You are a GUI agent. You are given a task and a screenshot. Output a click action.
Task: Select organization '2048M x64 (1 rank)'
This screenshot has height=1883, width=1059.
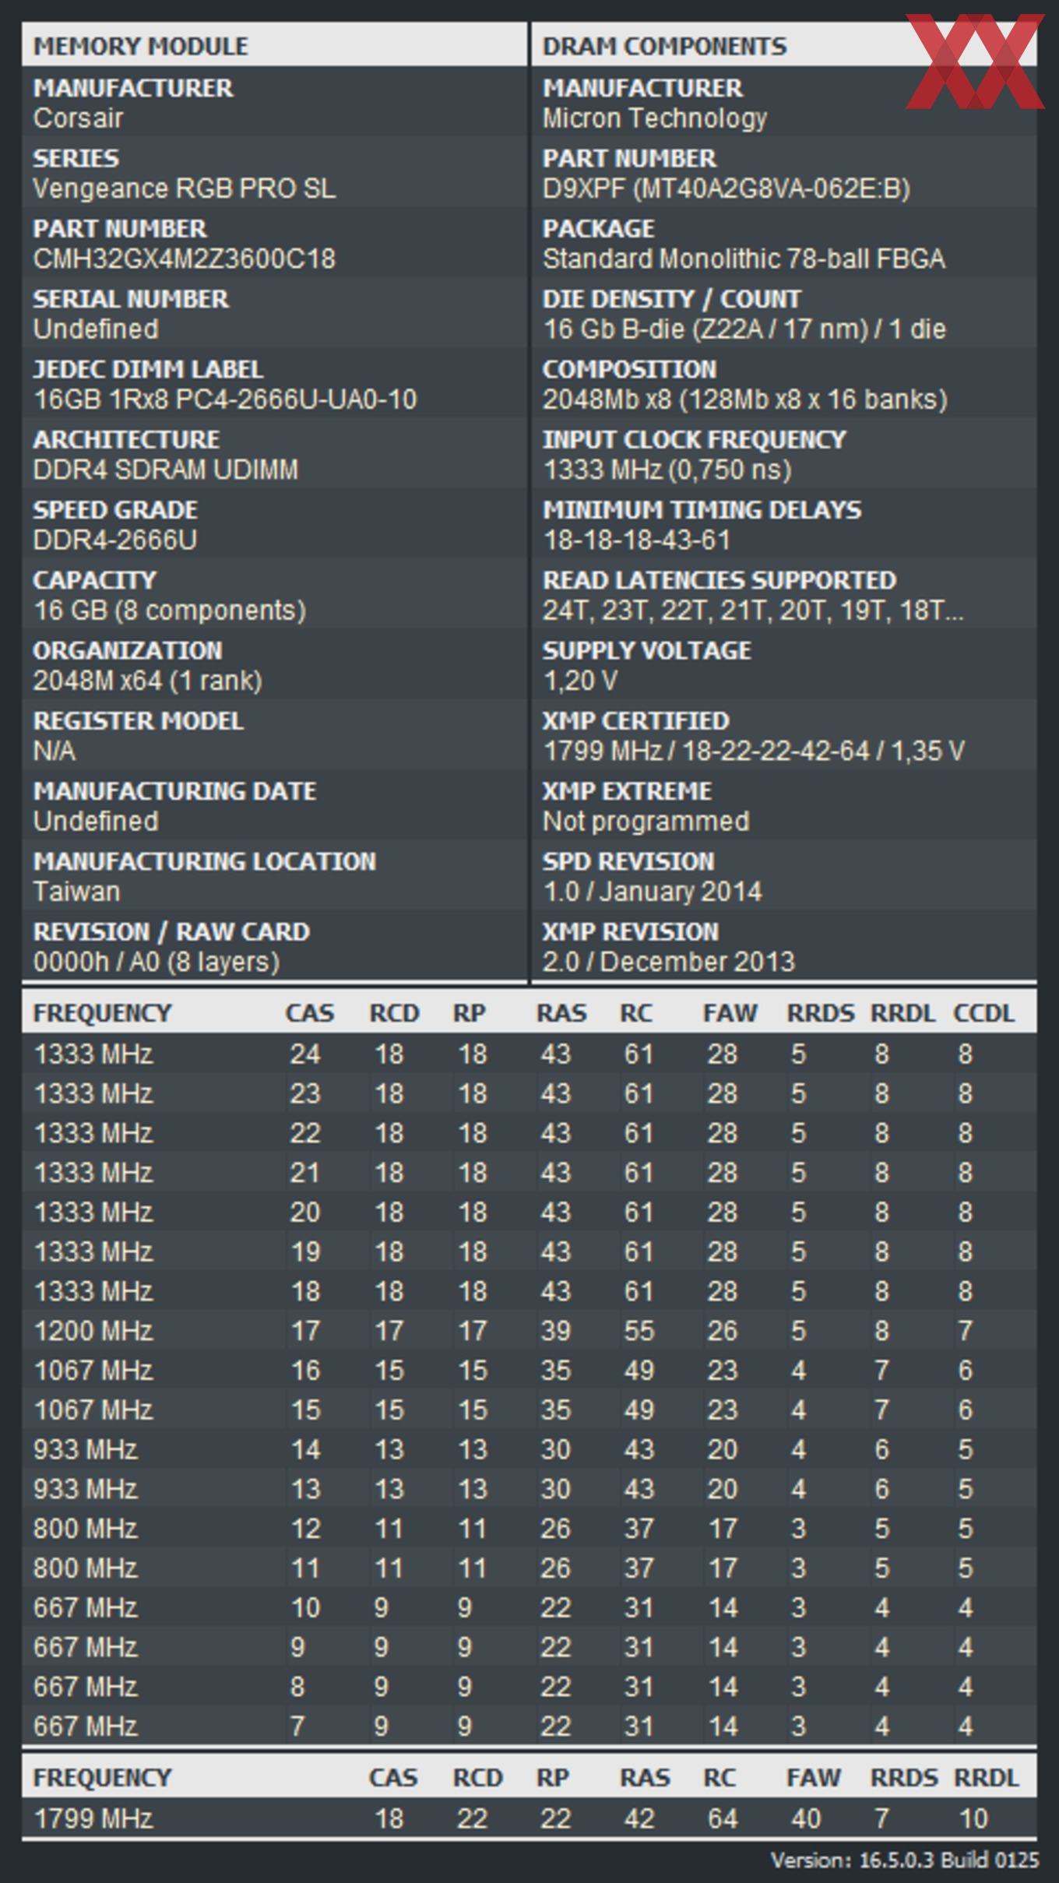click(147, 681)
